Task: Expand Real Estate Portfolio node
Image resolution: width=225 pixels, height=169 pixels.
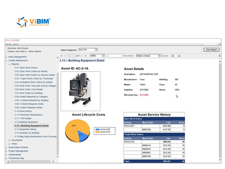Action: pos(6,147)
